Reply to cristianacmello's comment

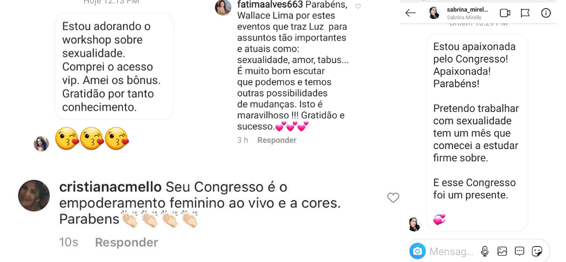pyautogui.click(x=126, y=242)
